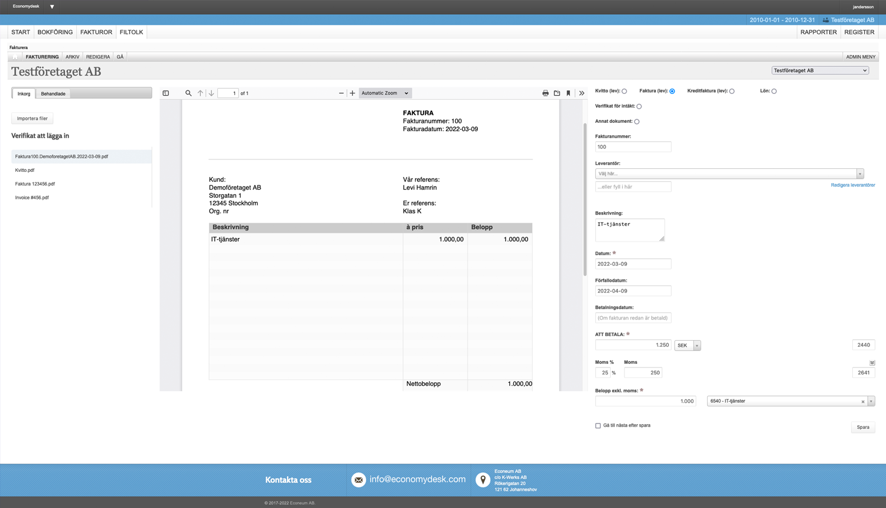Open the Automatic Zoom dropdown
The width and height of the screenshot is (886, 508).
(x=385, y=93)
